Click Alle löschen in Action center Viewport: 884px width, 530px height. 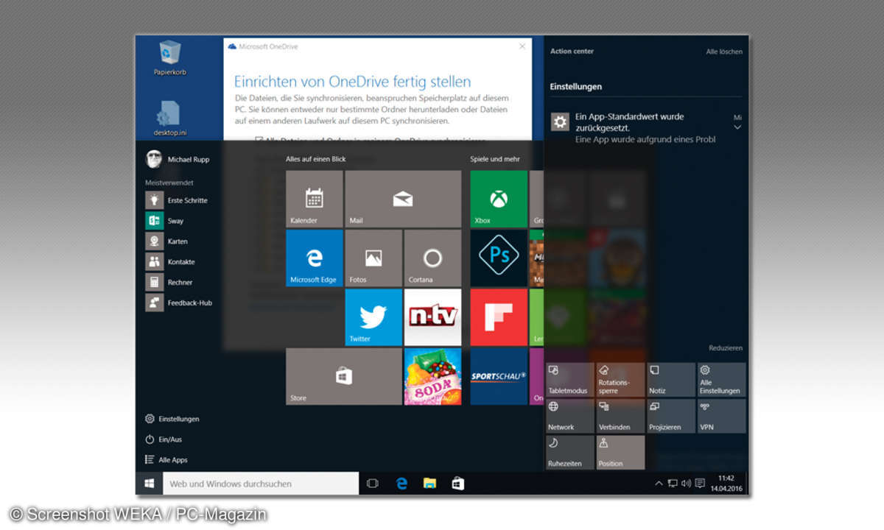tap(724, 52)
